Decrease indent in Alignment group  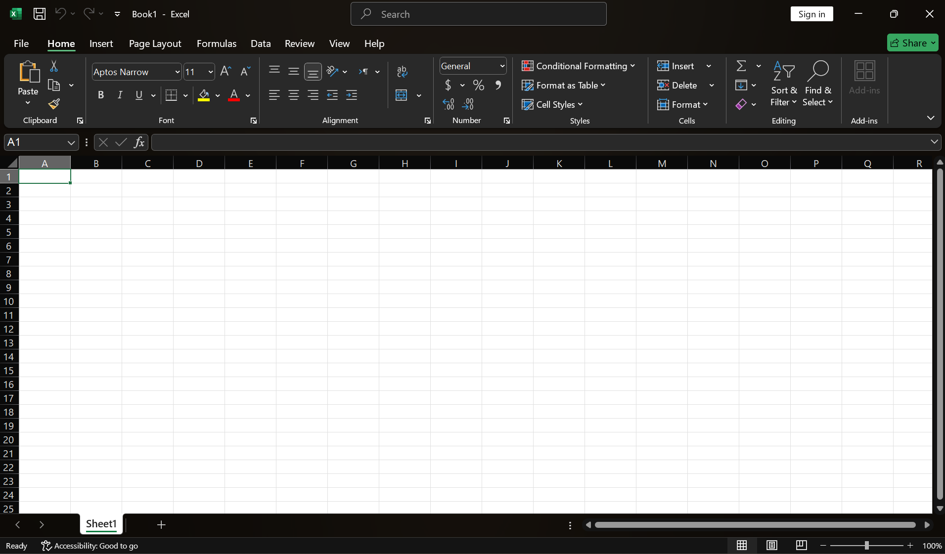332,95
